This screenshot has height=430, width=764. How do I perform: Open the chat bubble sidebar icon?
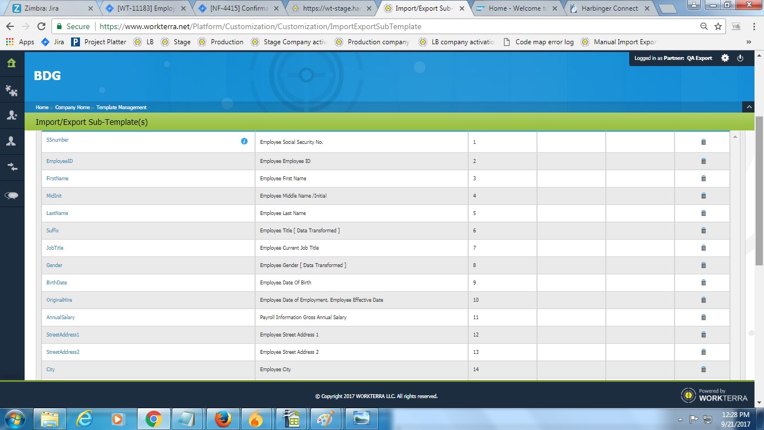[11, 195]
